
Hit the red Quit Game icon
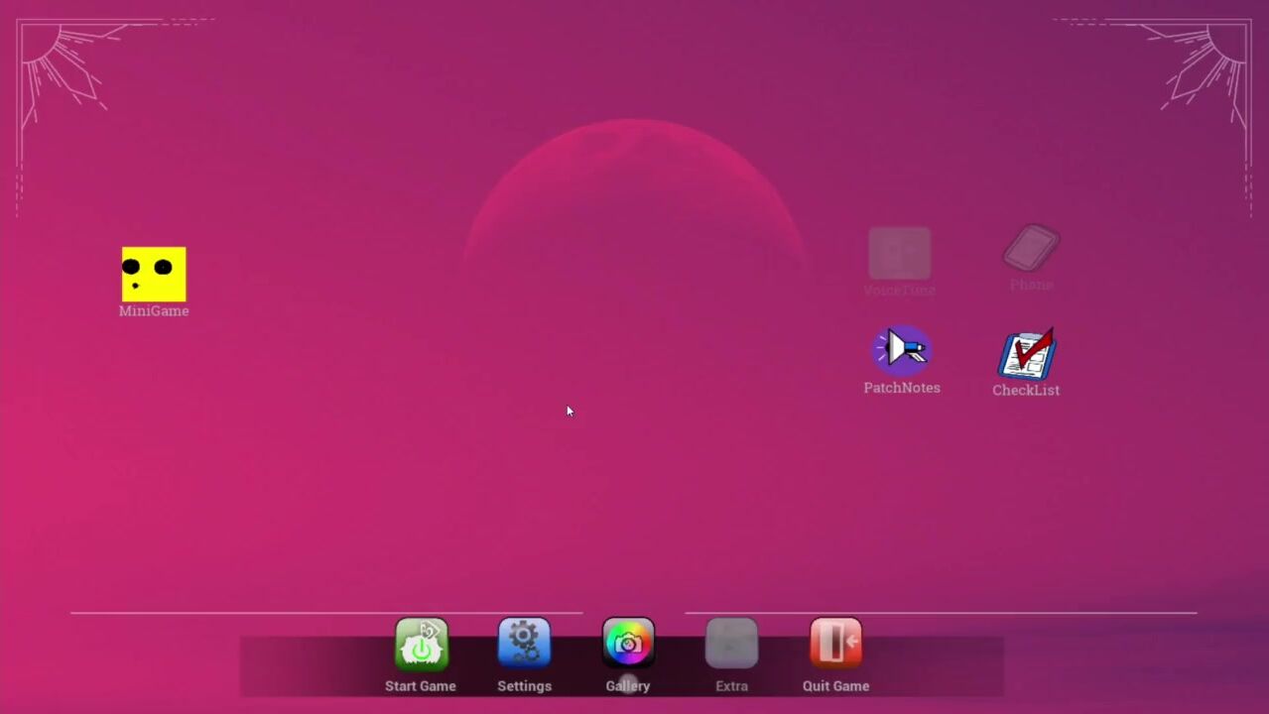(x=835, y=644)
